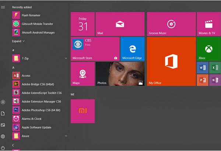Launch Apple Software Update
The image size is (221, 151).
pyautogui.click(x=40, y=127)
